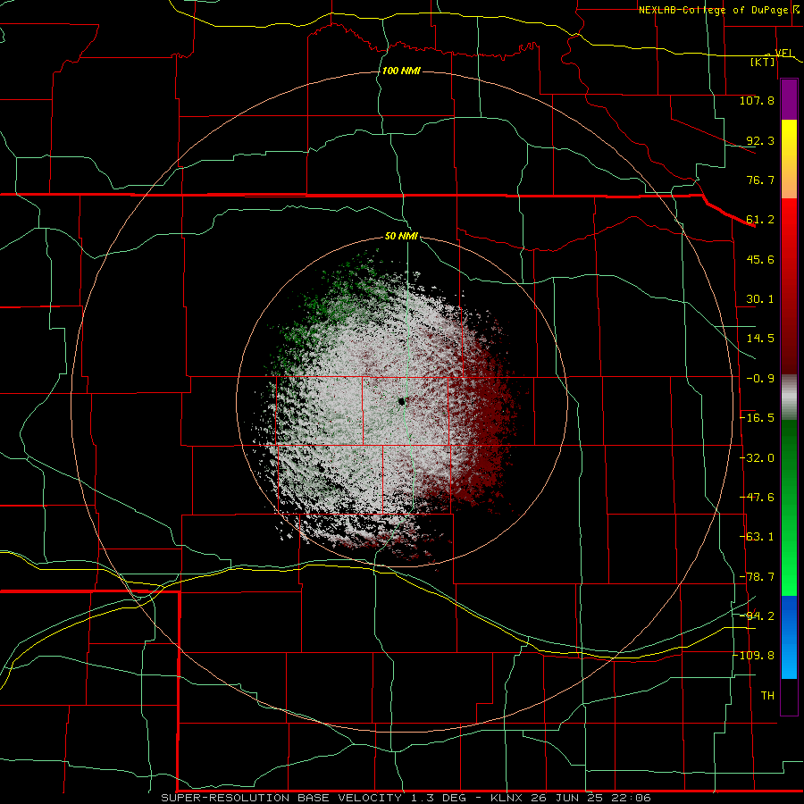The height and width of the screenshot is (804, 804).
Task: Click the VEL legend title
Action: (784, 53)
